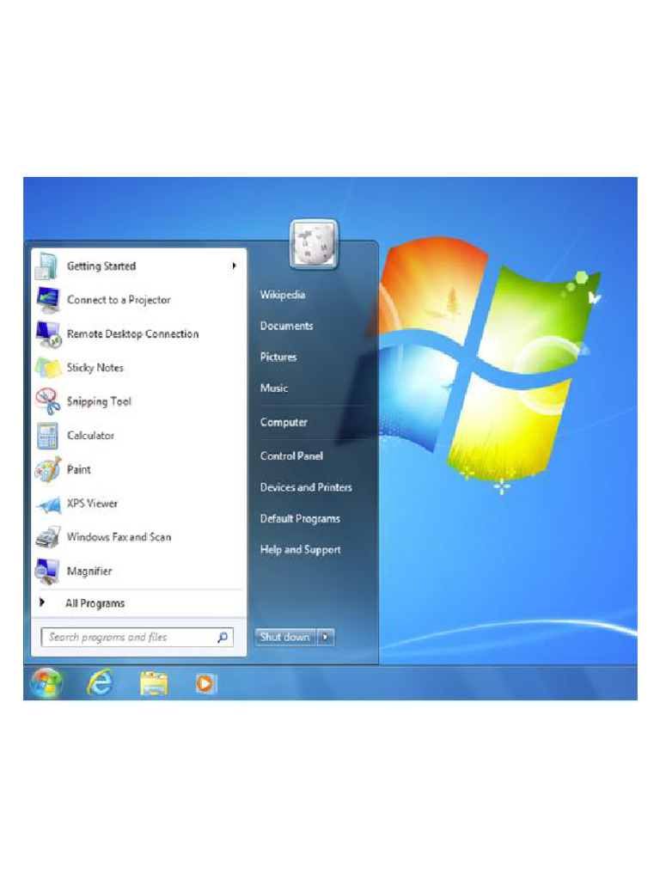
Task: Click the Snipping Tool scissors icon
Action: (x=48, y=401)
